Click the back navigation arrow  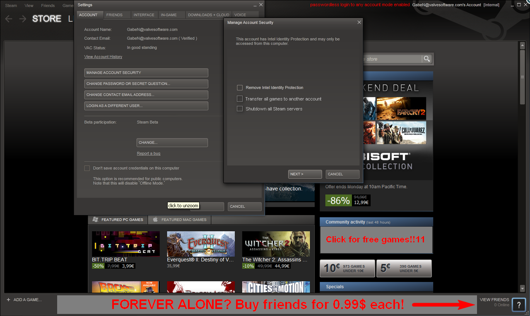9,19
